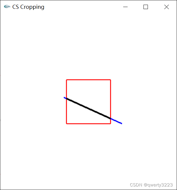Maximize the CS Cropping window

click(x=146, y=7)
